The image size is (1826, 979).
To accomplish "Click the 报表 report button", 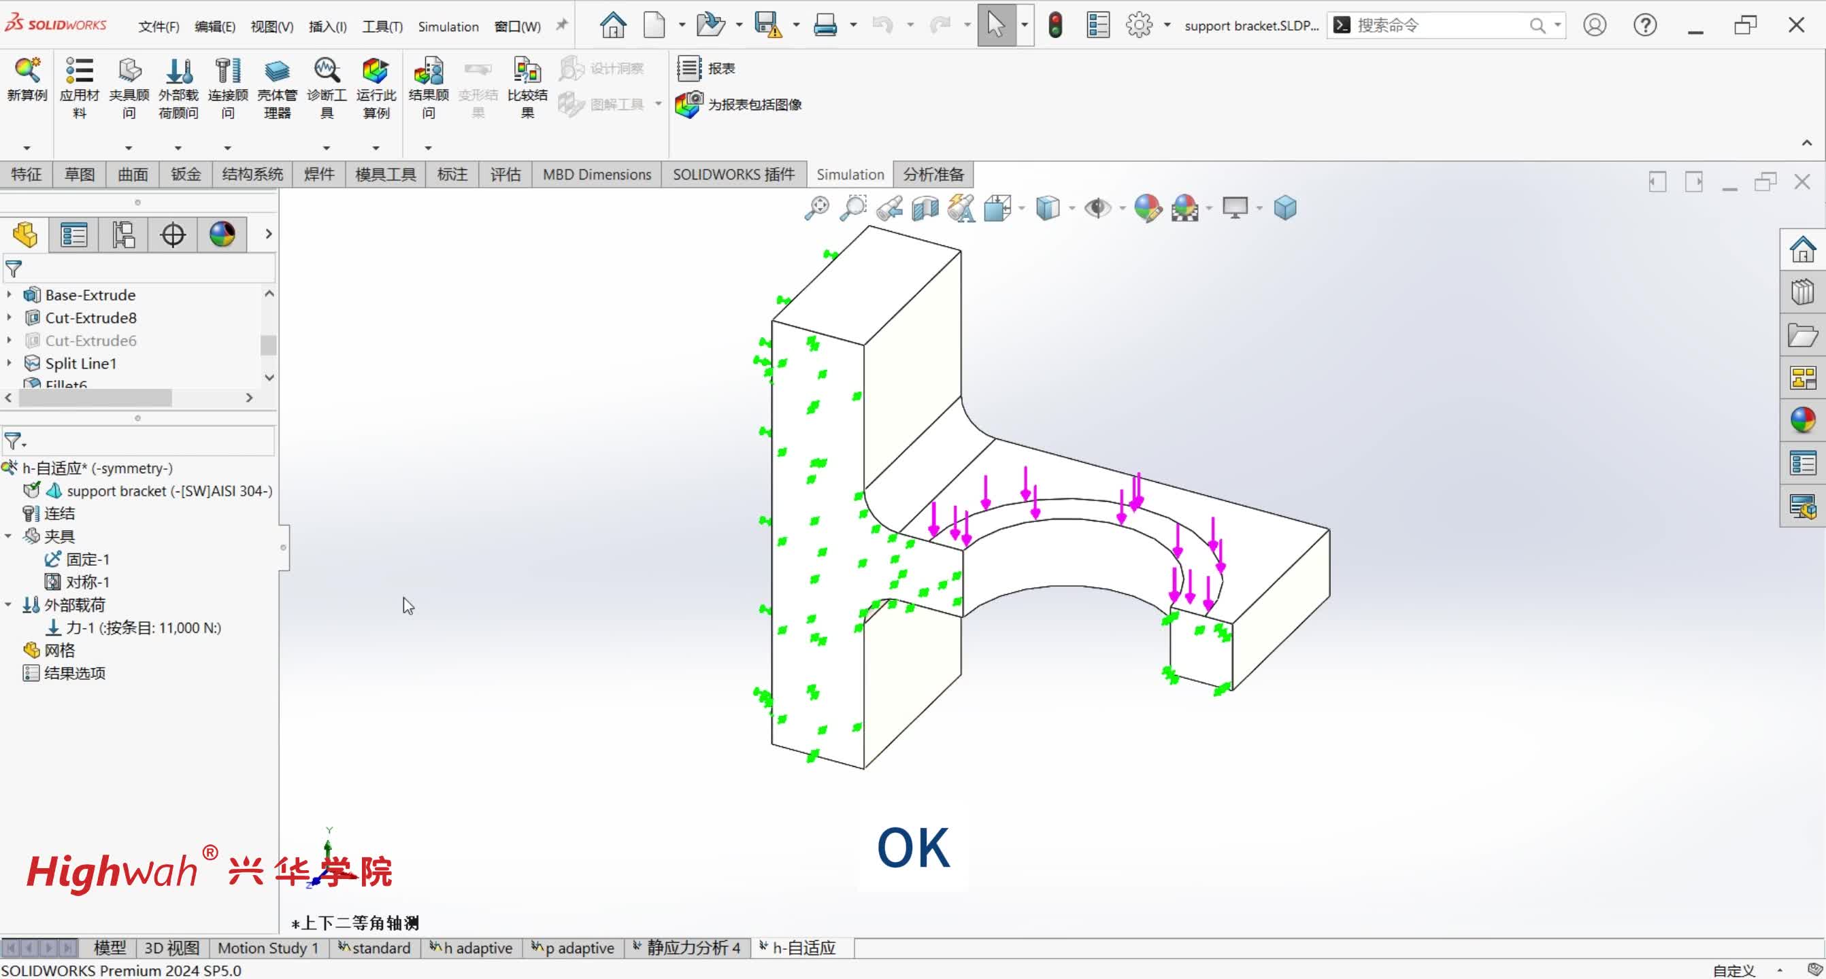I will pyautogui.click(x=706, y=68).
